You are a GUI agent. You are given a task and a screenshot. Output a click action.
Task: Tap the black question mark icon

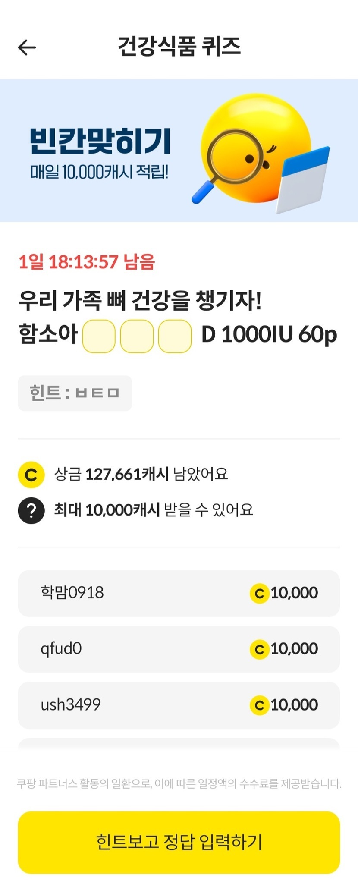(31, 510)
